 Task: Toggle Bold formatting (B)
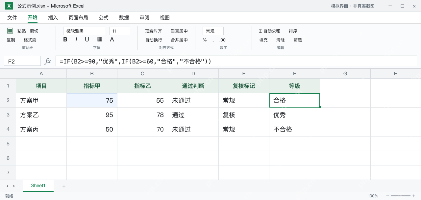[x=65, y=39]
